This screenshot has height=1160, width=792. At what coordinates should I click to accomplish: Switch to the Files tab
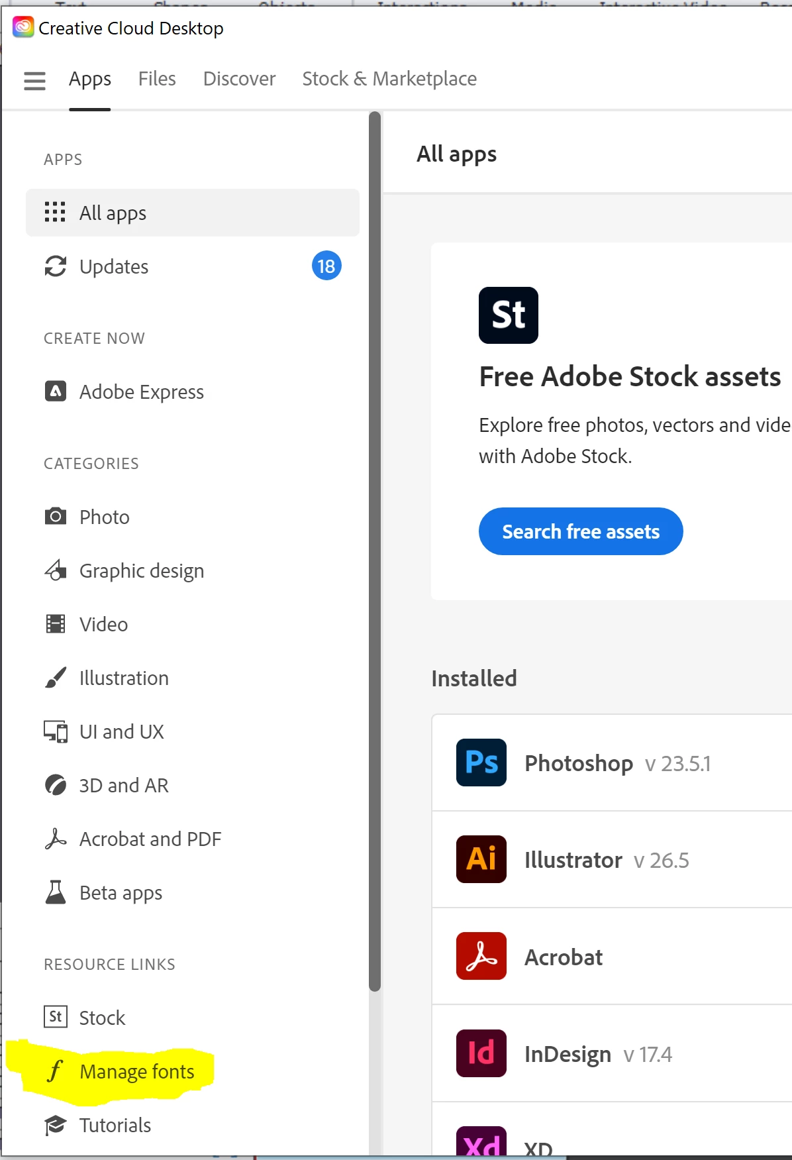click(157, 79)
